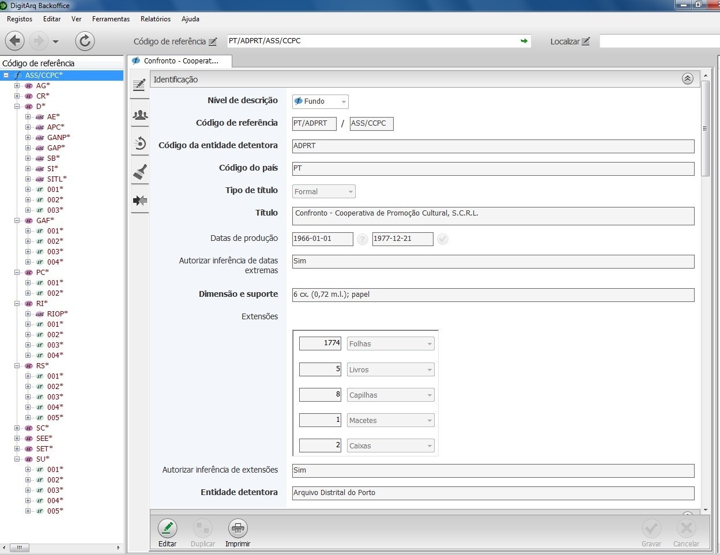720x555 pixels.
Task: Click the Refresh circular arrow button
Action: (85, 41)
